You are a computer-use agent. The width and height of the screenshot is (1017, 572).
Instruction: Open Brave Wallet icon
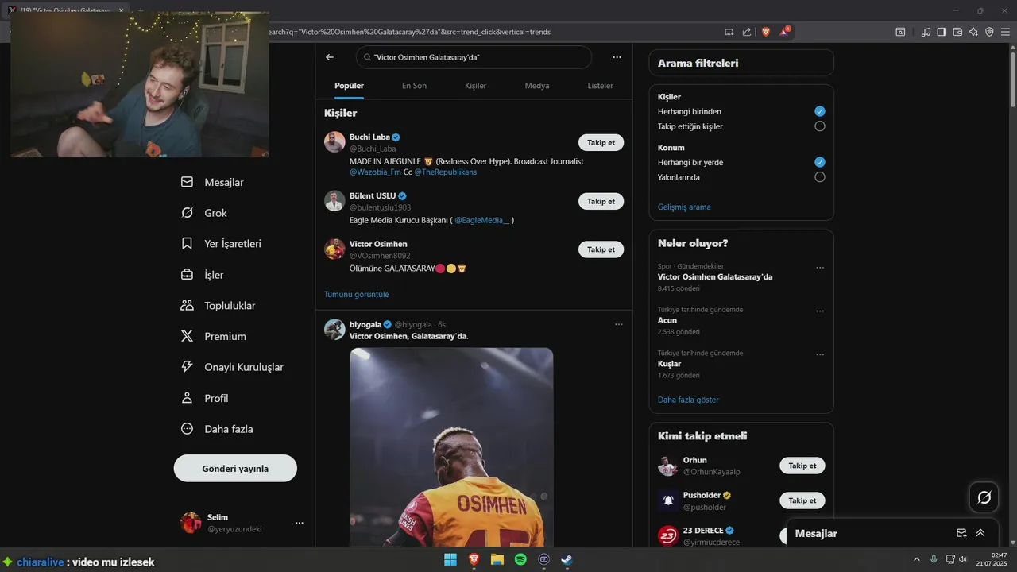click(x=957, y=32)
